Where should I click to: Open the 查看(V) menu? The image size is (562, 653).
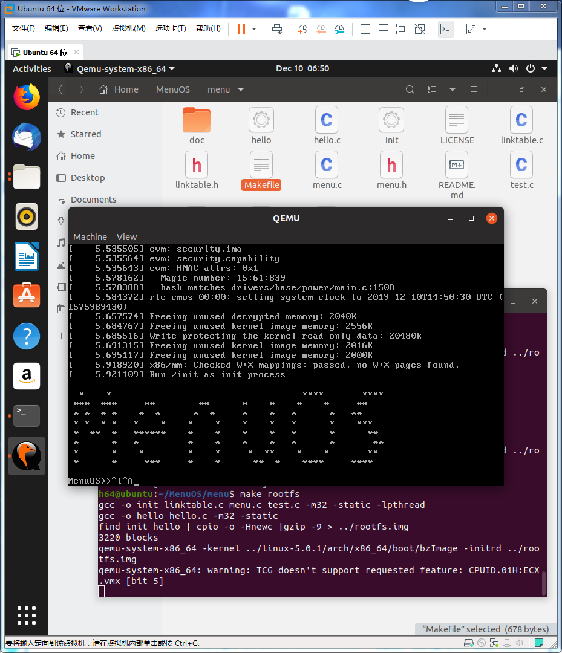coord(90,28)
